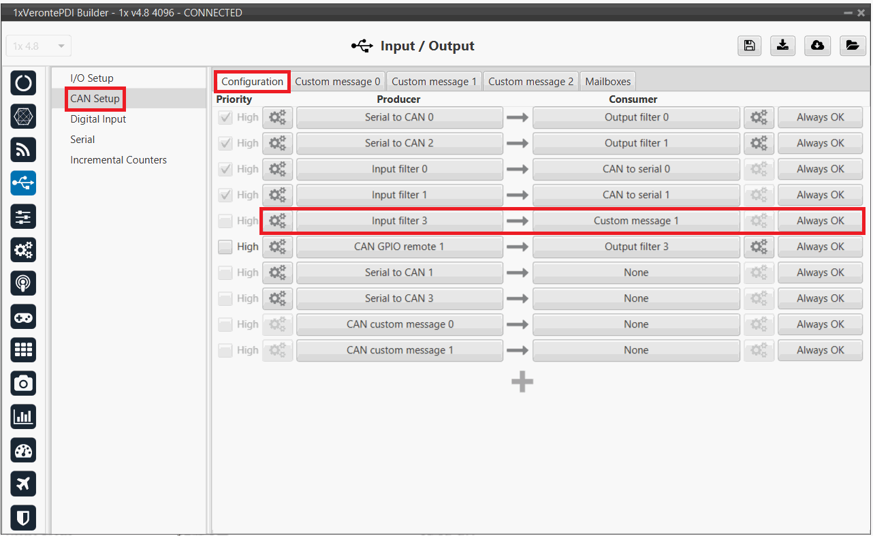
Task: Open the Custom message 1 consumer selector
Action: pos(635,221)
